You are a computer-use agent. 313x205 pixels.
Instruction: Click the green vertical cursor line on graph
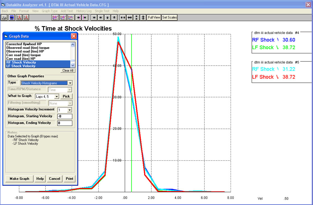131,113
